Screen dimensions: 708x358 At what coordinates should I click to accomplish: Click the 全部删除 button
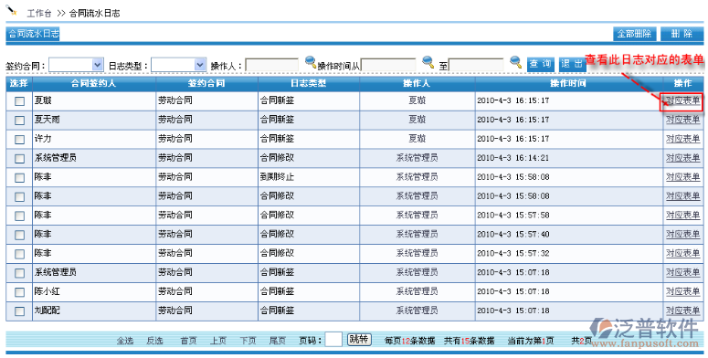(x=634, y=34)
